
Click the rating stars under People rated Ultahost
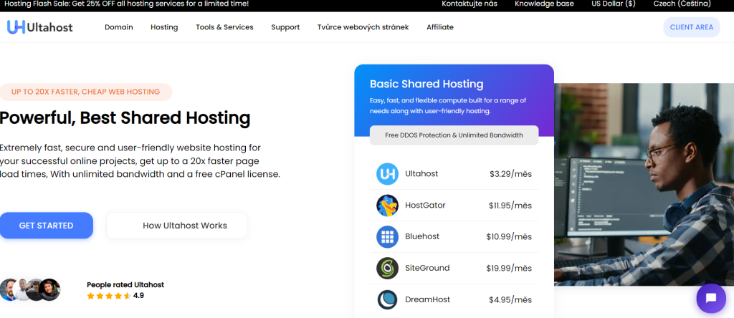coord(108,295)
